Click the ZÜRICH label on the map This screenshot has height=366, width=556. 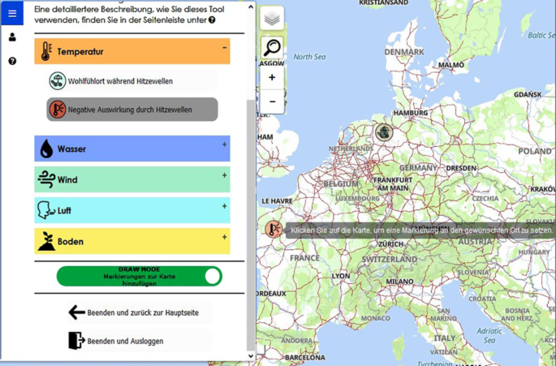tap(390, 244)
